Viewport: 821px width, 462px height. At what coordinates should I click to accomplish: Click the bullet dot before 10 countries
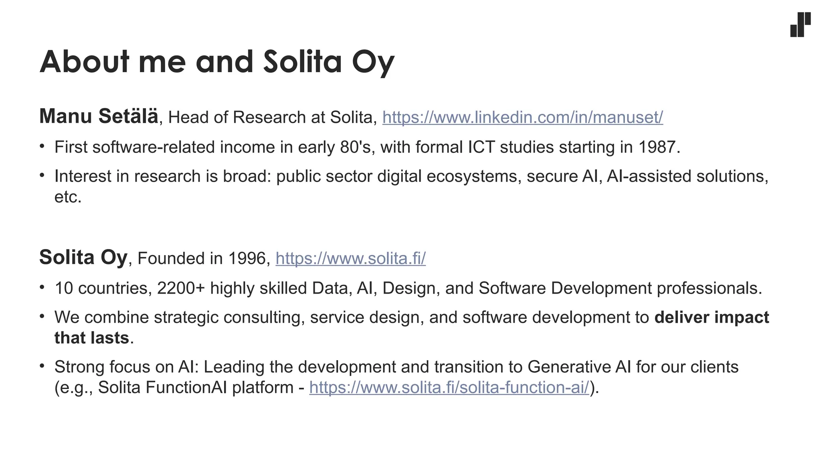[x=42, y=287]
